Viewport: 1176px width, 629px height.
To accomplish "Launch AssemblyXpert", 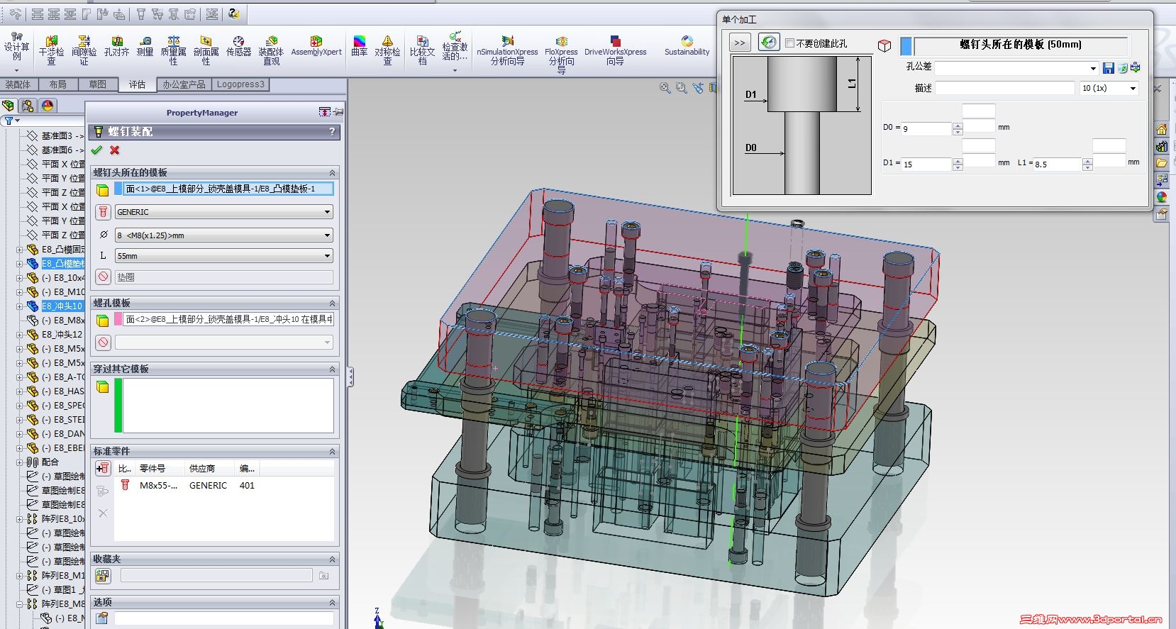I will (316, 47).
